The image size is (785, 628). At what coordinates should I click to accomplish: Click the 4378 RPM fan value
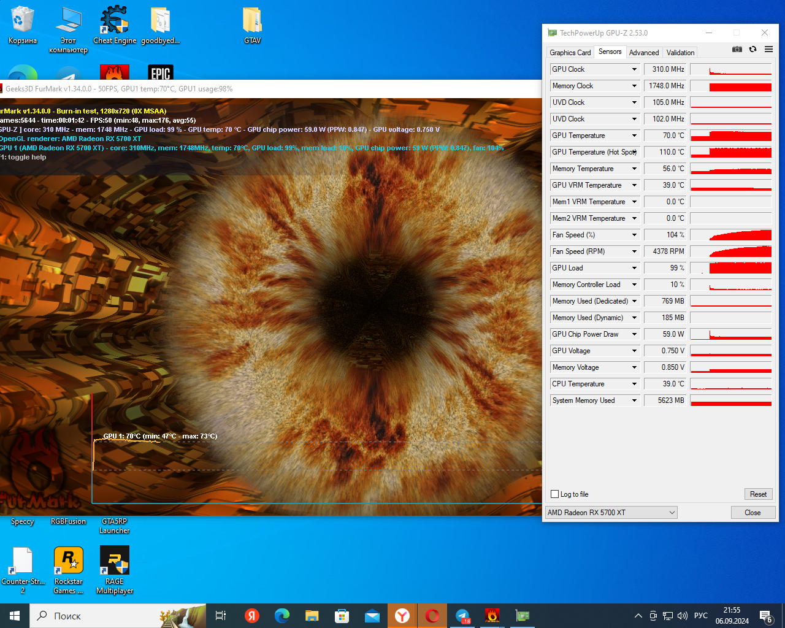[665, 251]
